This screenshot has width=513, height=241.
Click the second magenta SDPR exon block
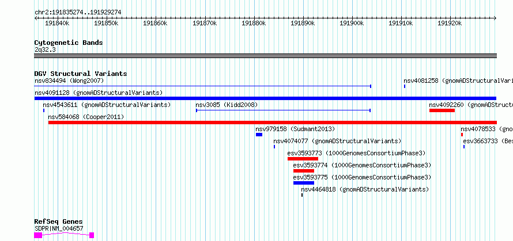point(92,235)
